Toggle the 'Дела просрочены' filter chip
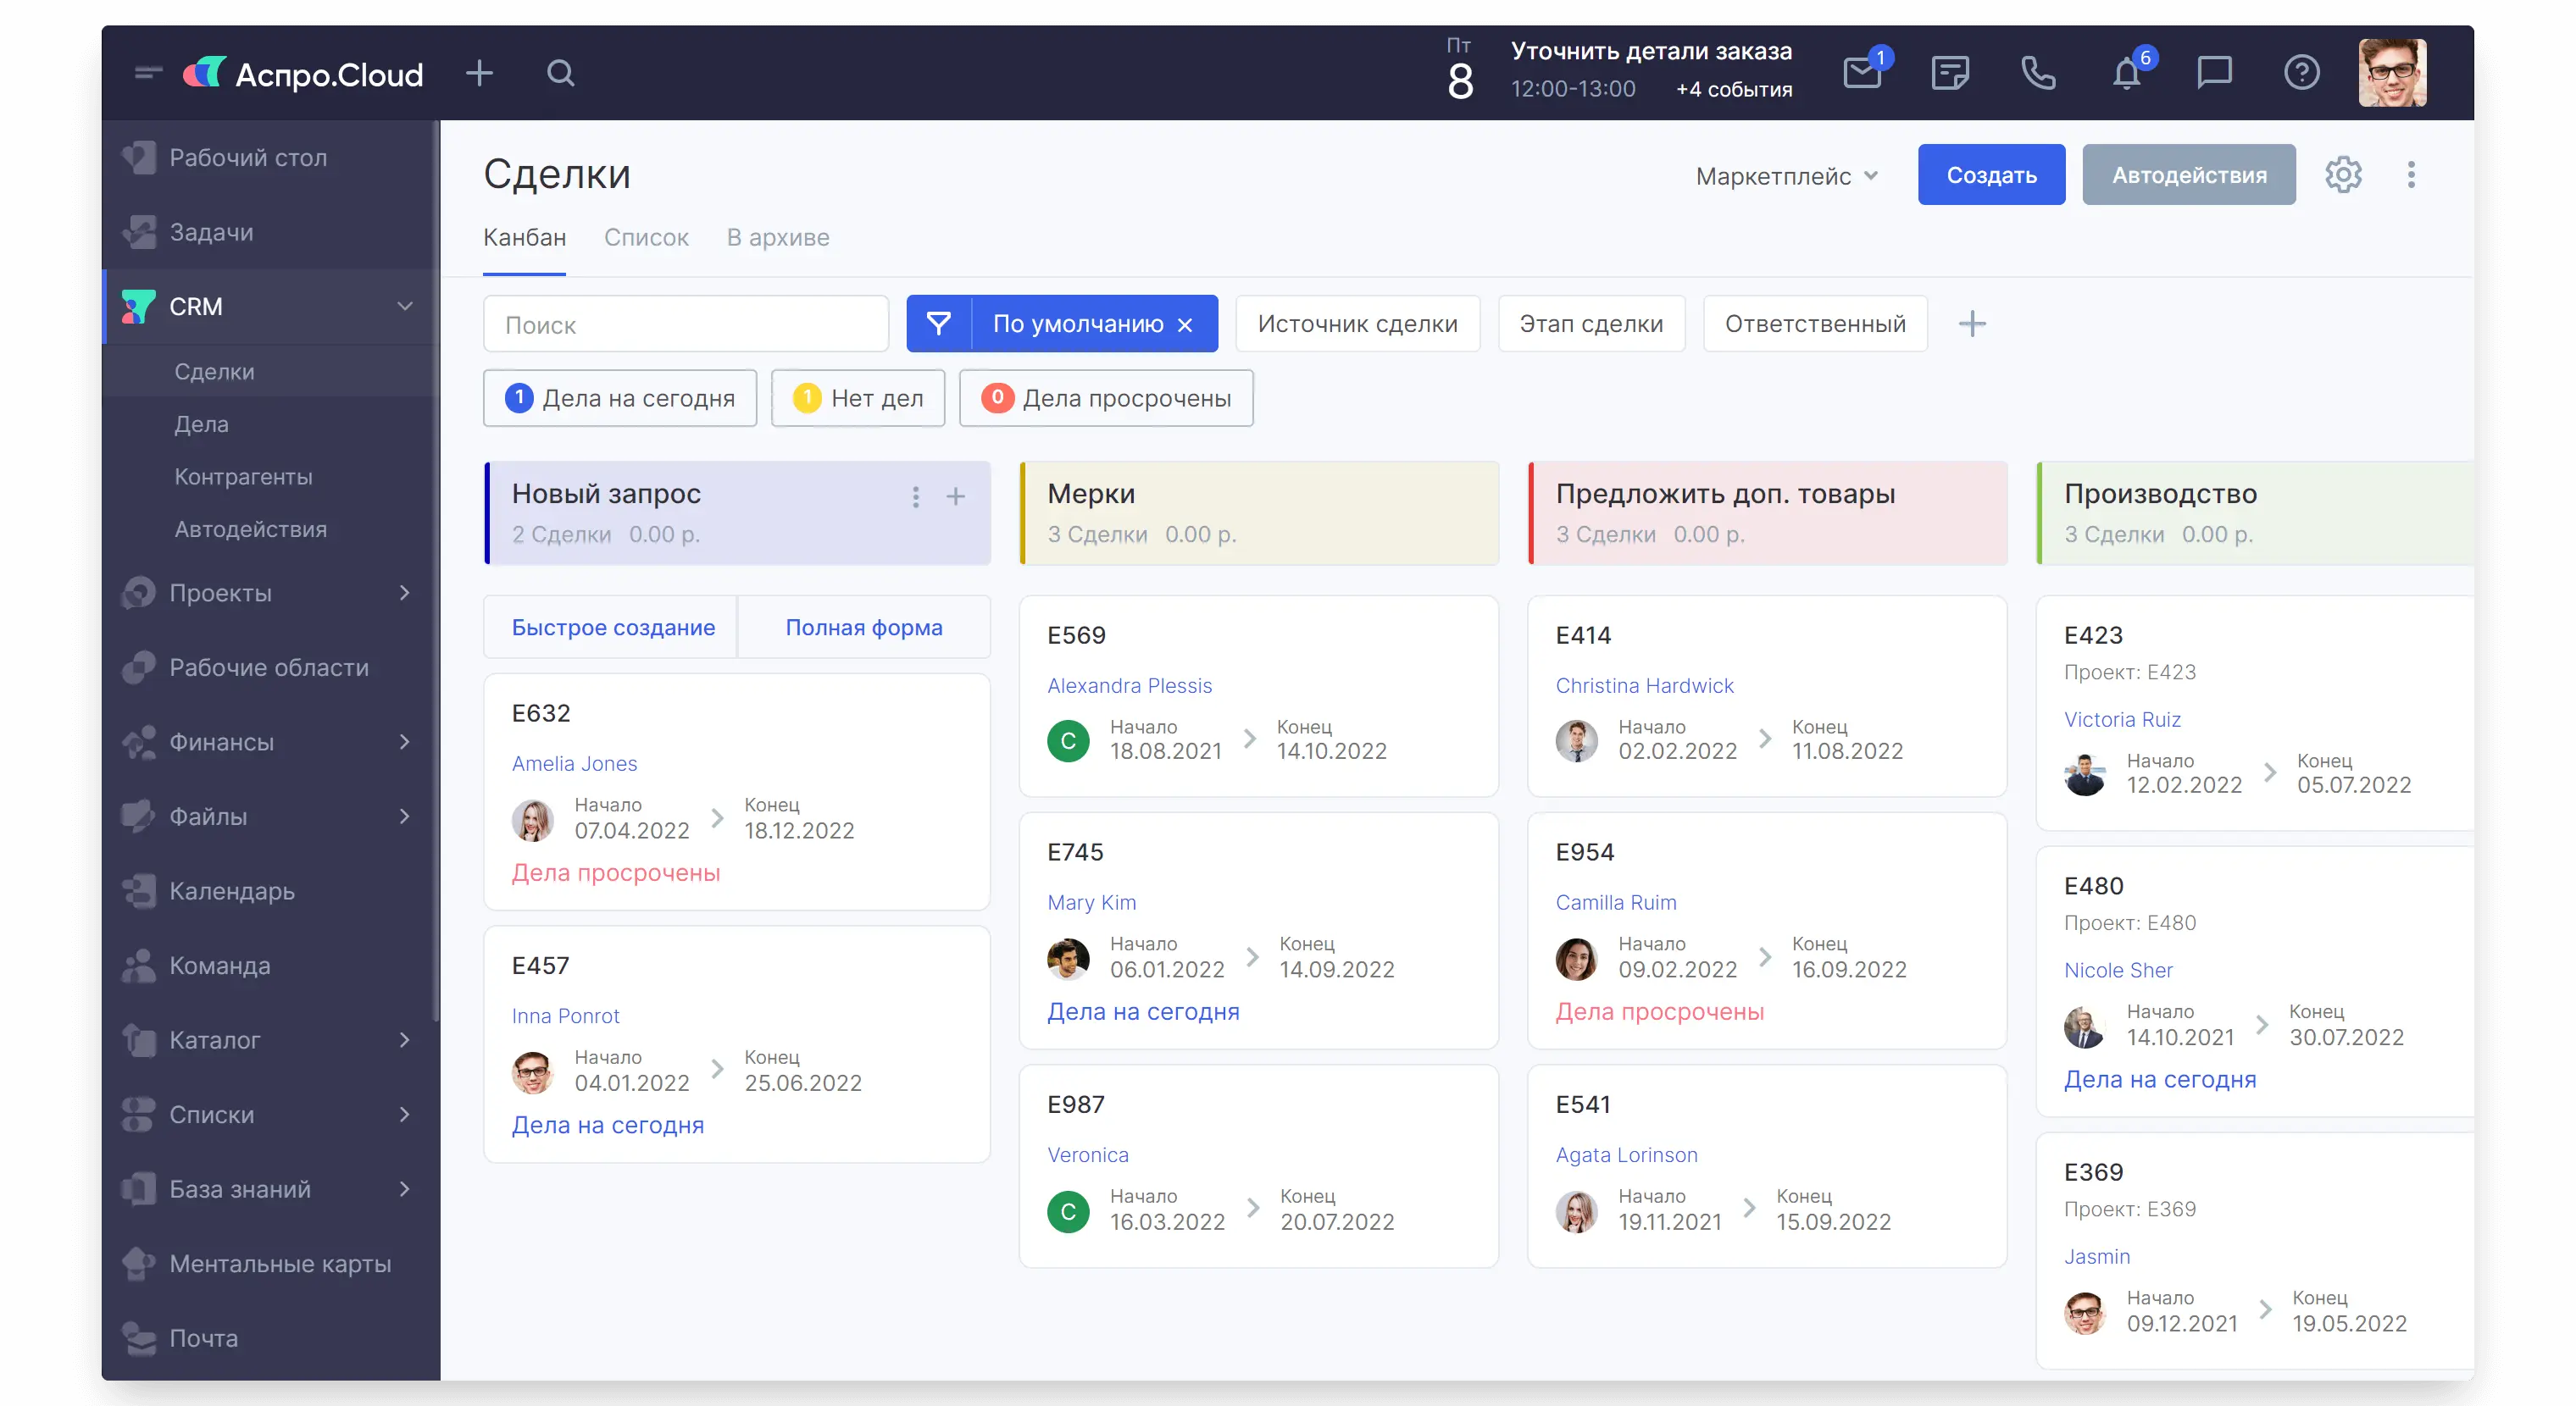The width and height of the screenshot is (2576, 1406). pos(1106,399)
